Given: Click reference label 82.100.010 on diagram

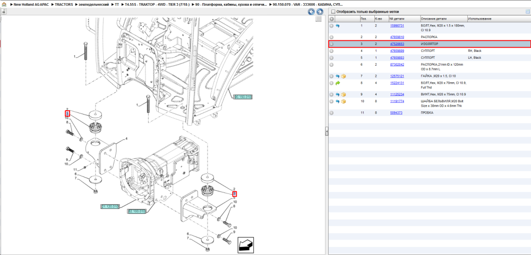Looking at the screenshot, I should tap(137, 212).
